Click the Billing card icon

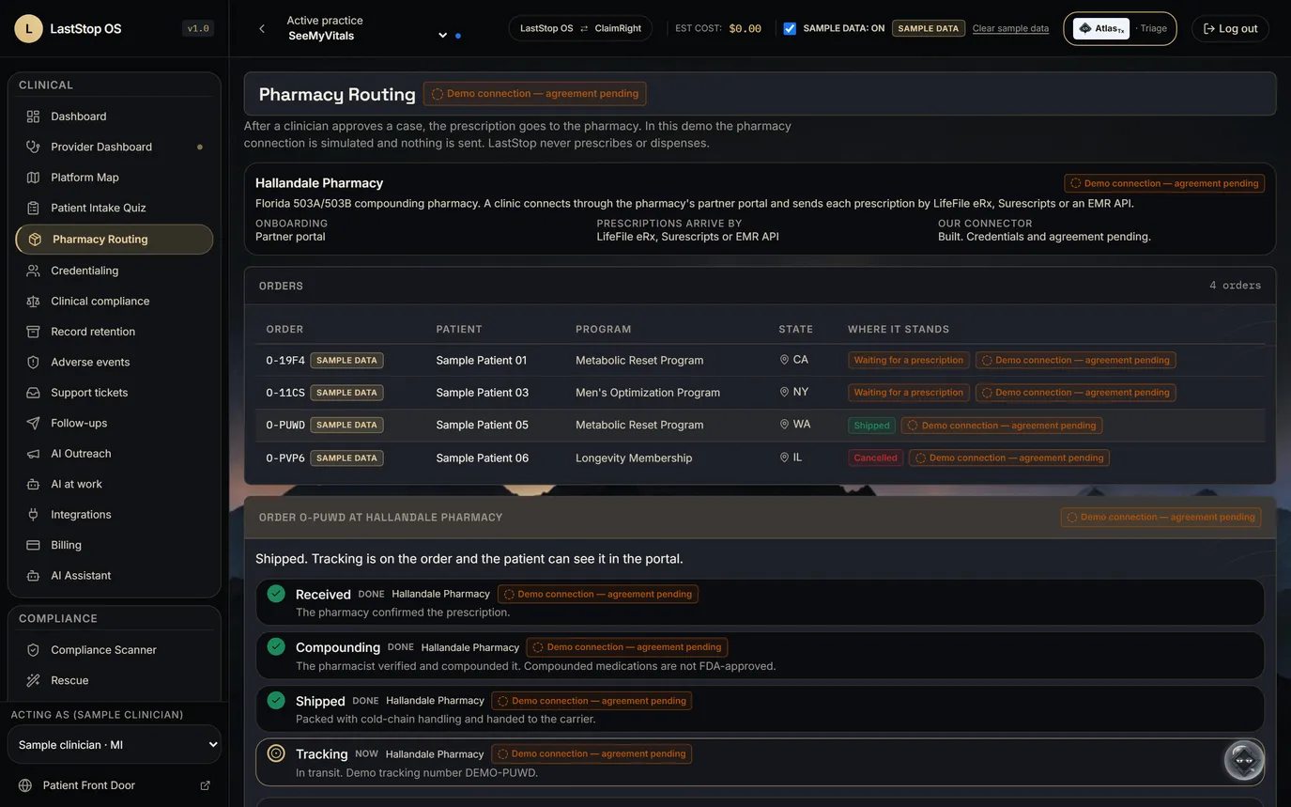click(33, 545)
